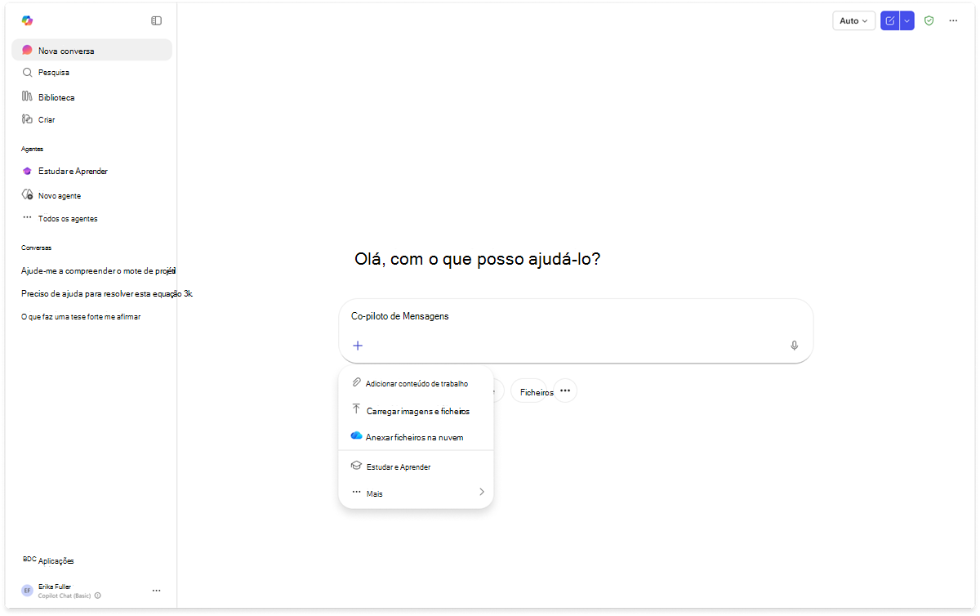
Task: Open the Auto model dropdown
Action: [854, 20]
